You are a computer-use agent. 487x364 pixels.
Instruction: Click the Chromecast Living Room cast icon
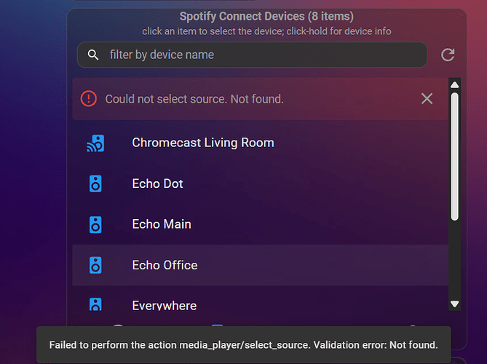click(x=95, y=143)
